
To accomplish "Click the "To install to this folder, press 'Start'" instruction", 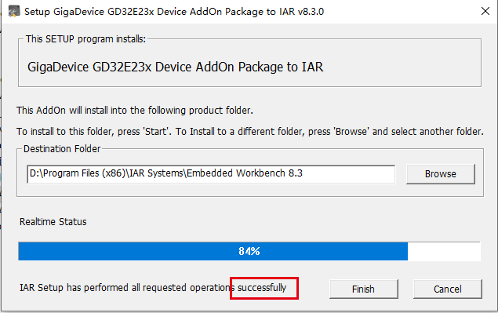I will (x=94, y=131).
